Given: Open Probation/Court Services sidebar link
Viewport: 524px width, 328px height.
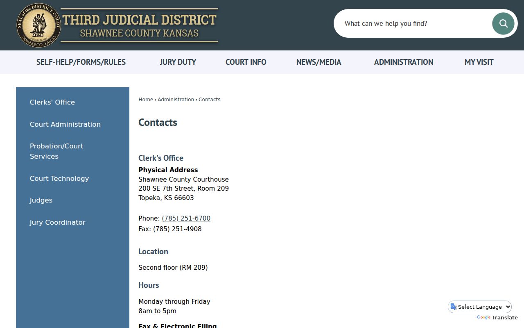Looking at the screenshot, I should pyautogui.click(x=56, y=151).
